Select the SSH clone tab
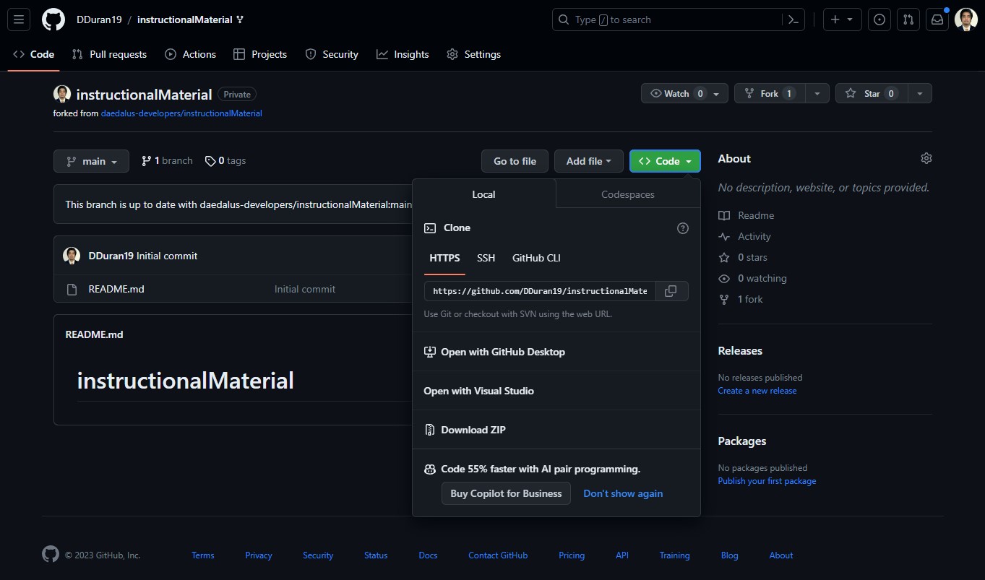Viewport: 985px width, 580px height. [x=486, y=258]
